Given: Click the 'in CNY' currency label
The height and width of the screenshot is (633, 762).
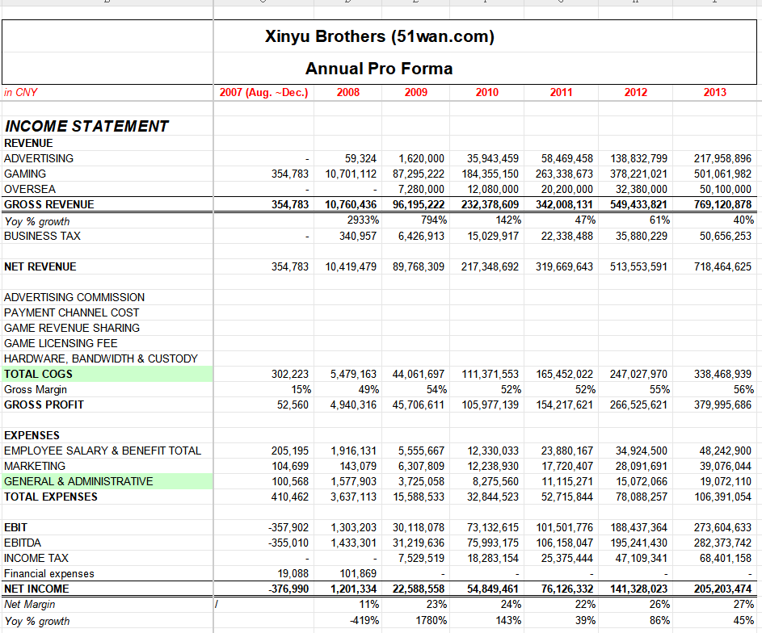Looking at the screenshot, I should pyautogui.click(x=21, y=92).
